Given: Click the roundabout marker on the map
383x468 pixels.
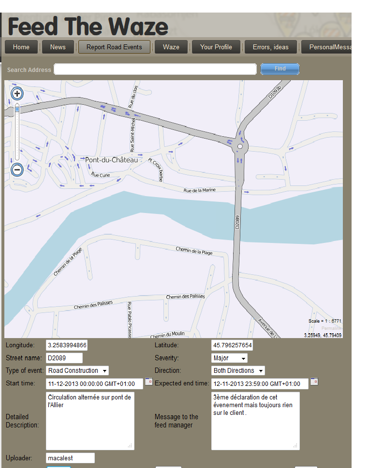Looking at the screenshot, I should tap(240, 146).
